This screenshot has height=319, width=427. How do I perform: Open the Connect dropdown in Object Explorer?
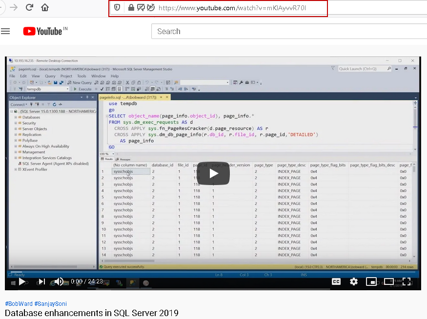pyautogui.click(x=19, y=105)
